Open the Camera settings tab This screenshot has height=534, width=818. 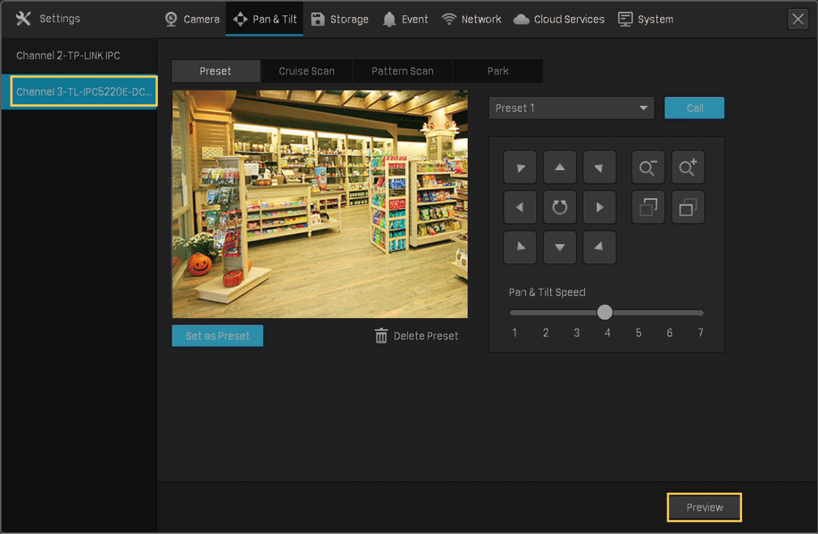tap(192, 19)
